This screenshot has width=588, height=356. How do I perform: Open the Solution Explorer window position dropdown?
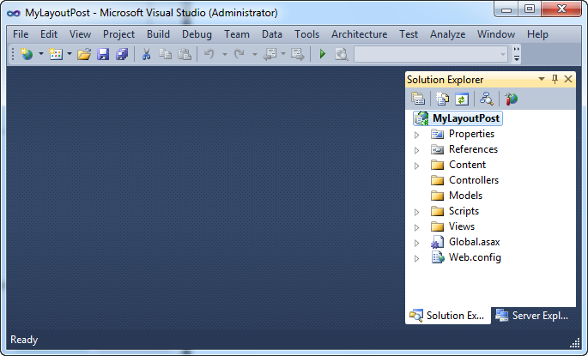point(542,79)
